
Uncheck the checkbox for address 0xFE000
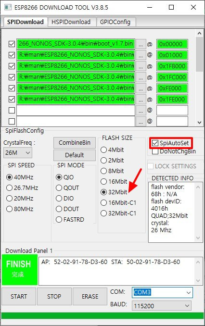[12, 88]
